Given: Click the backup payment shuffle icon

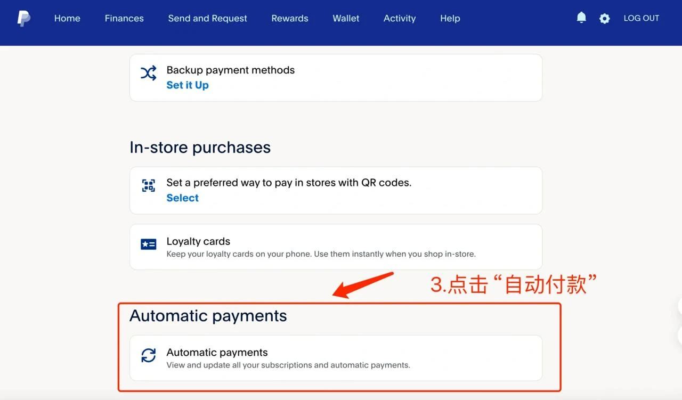Looking at the screenshot, I should tap(148, 73).
